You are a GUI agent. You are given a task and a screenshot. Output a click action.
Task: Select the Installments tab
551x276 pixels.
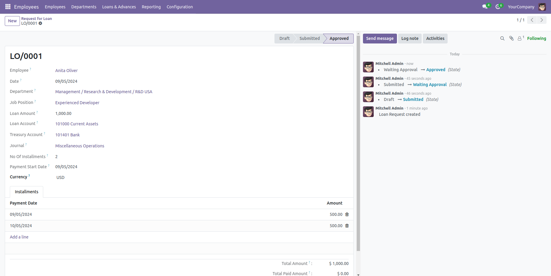(27, 192)
